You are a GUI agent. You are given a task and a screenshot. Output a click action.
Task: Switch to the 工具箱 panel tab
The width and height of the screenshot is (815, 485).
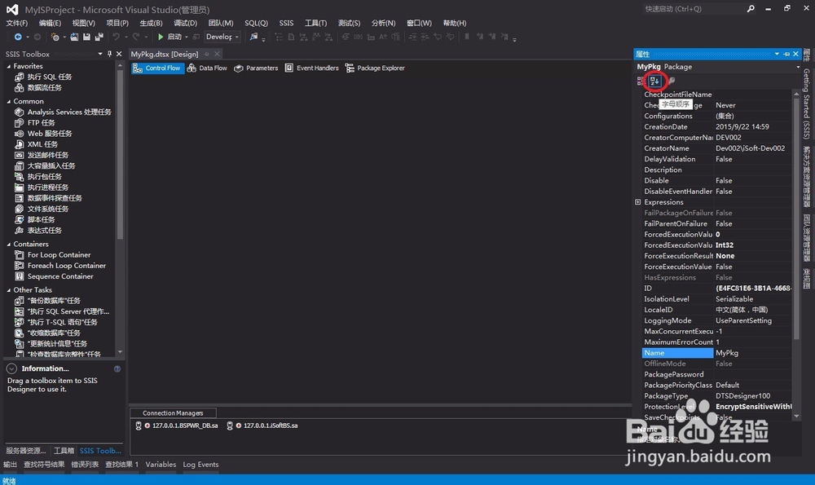tap(64, 451)
